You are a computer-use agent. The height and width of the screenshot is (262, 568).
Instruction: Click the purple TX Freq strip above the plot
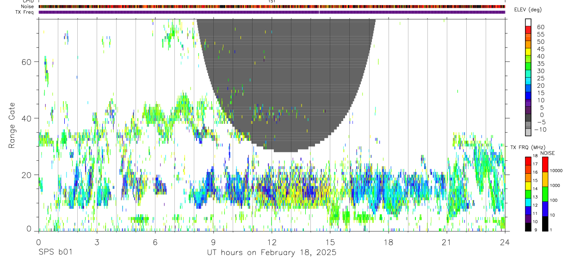[272, 12]
